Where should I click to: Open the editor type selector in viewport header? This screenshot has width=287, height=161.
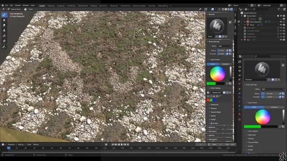(4, 9)
